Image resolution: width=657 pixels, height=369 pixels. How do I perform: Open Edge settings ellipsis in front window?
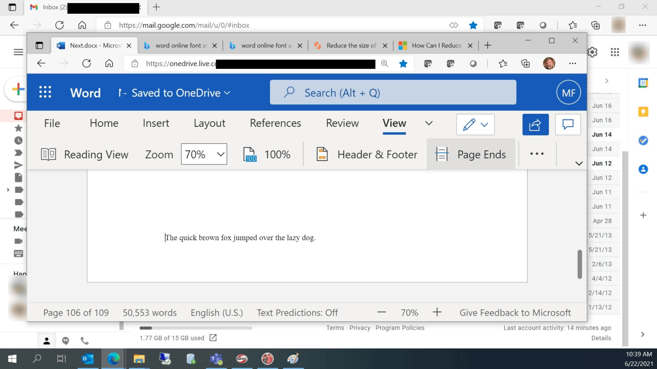click(573, 64)
